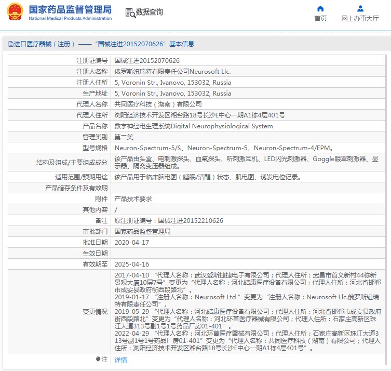Click the document icon beside 进口医疗器械
The image size is (391, 371).
[x=11, y=44]
